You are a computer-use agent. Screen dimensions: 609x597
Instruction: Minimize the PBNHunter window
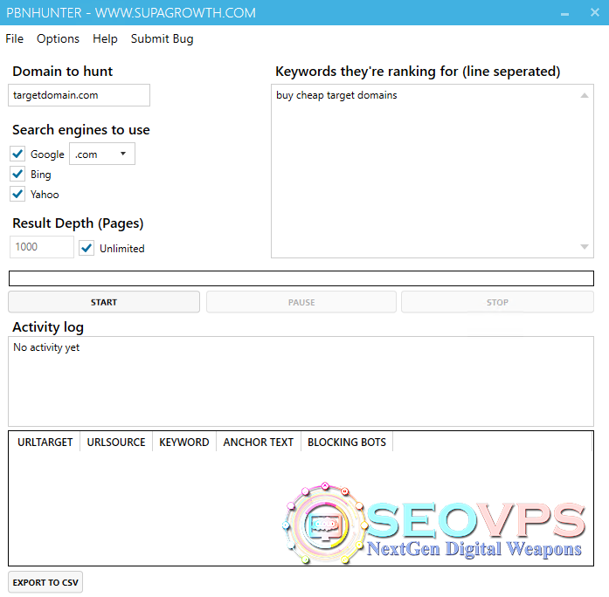pyautogui.click(x=564, y=13)
